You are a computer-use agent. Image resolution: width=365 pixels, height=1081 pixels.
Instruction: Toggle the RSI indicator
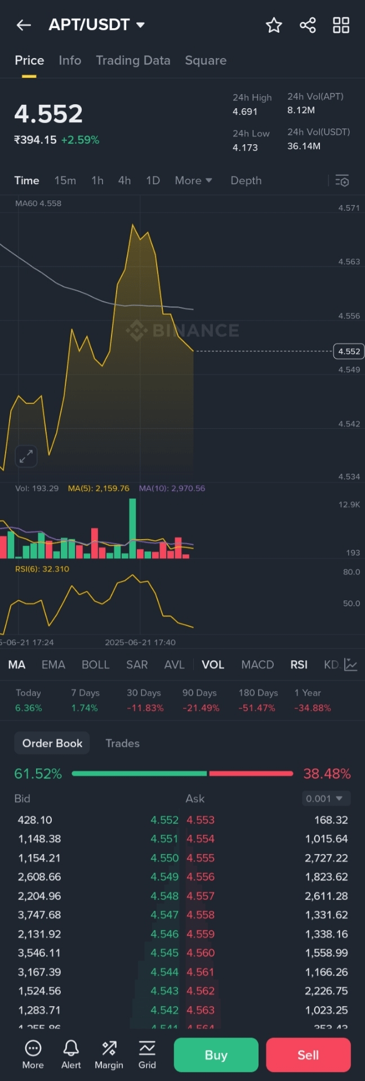click(x=299, y=665)
